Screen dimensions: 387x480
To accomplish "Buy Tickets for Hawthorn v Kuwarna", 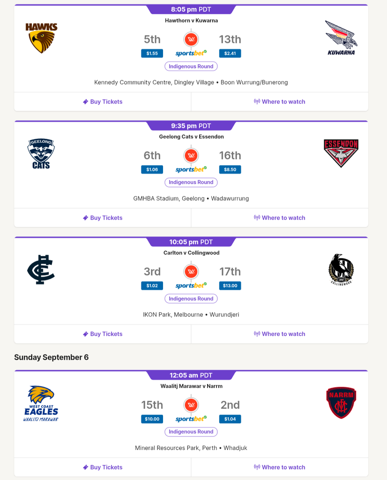I will point(103,102).
